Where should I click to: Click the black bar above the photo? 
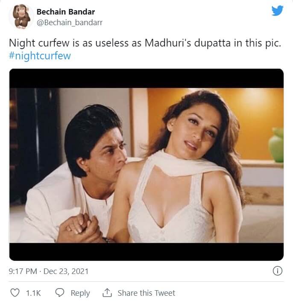pos(146,78)
